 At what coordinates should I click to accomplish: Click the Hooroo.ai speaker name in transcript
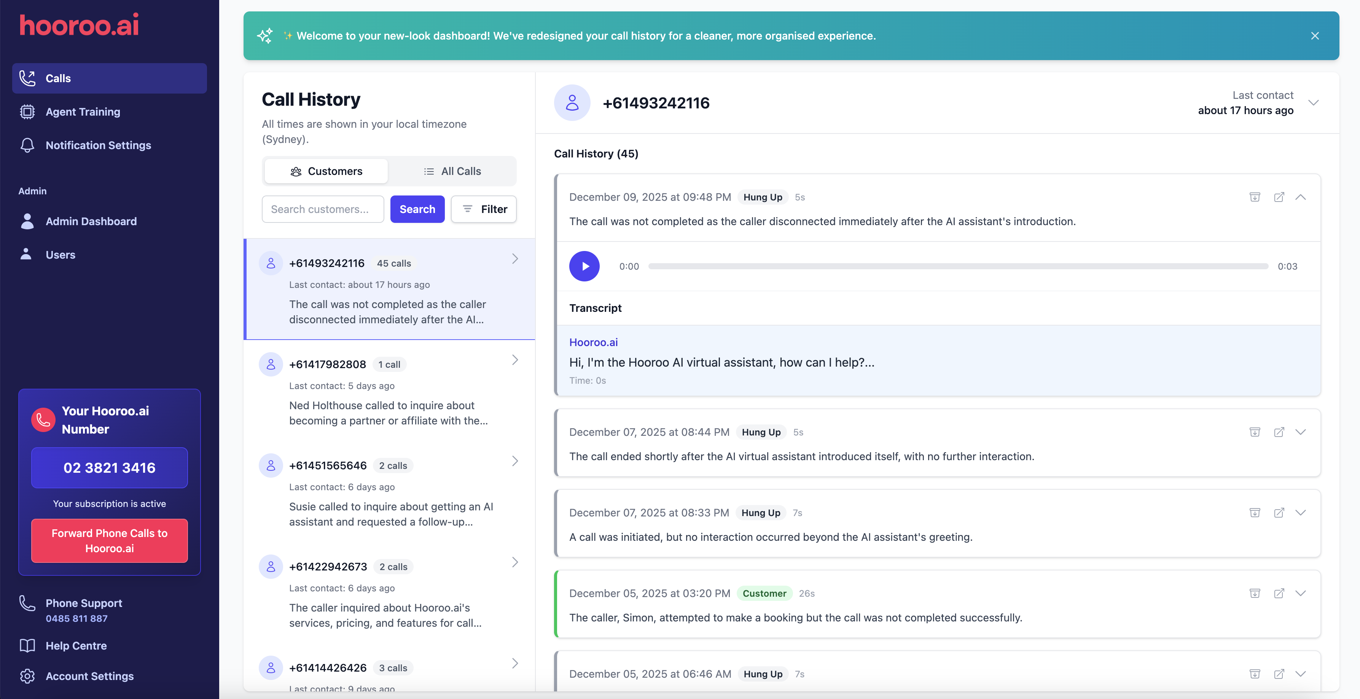click(593, 342)
